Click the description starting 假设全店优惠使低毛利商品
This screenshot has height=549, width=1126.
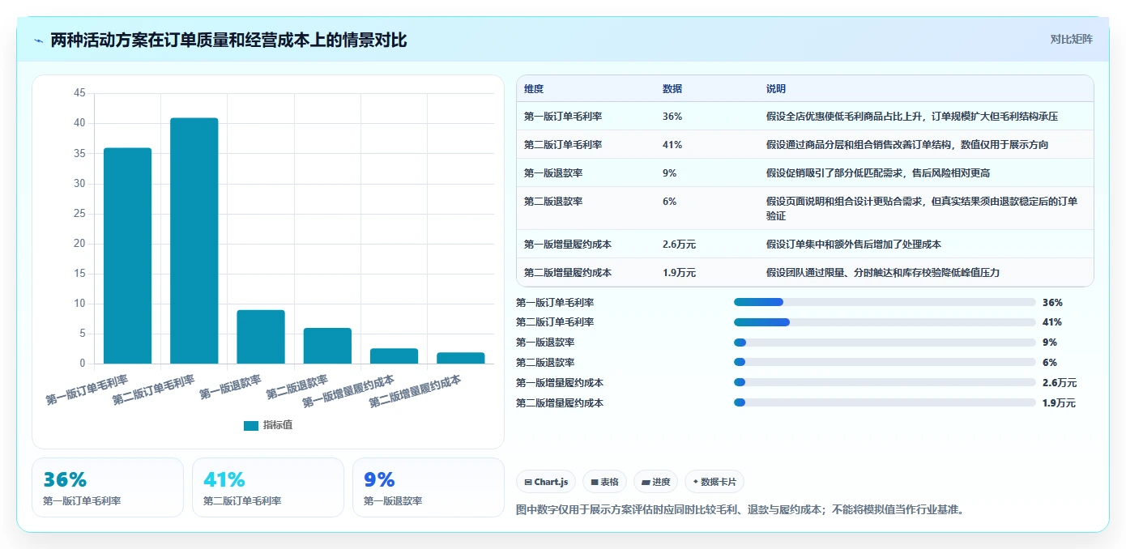912,117
